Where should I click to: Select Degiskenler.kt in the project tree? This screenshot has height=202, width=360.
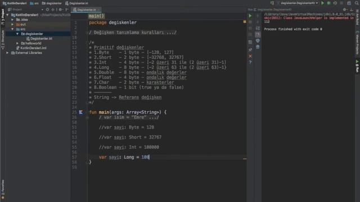tap(39, 39)
